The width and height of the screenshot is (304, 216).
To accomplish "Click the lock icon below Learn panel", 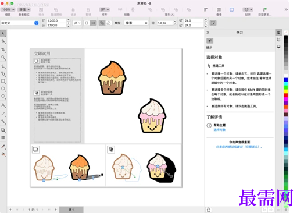I will point(209,210).
